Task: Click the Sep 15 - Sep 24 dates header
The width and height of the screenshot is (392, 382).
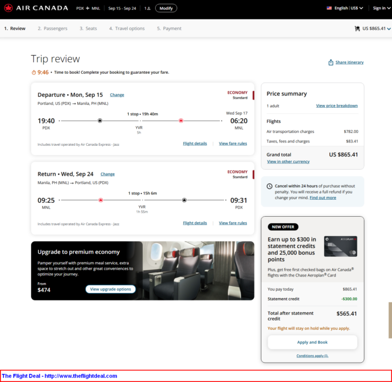Action: 122,8
